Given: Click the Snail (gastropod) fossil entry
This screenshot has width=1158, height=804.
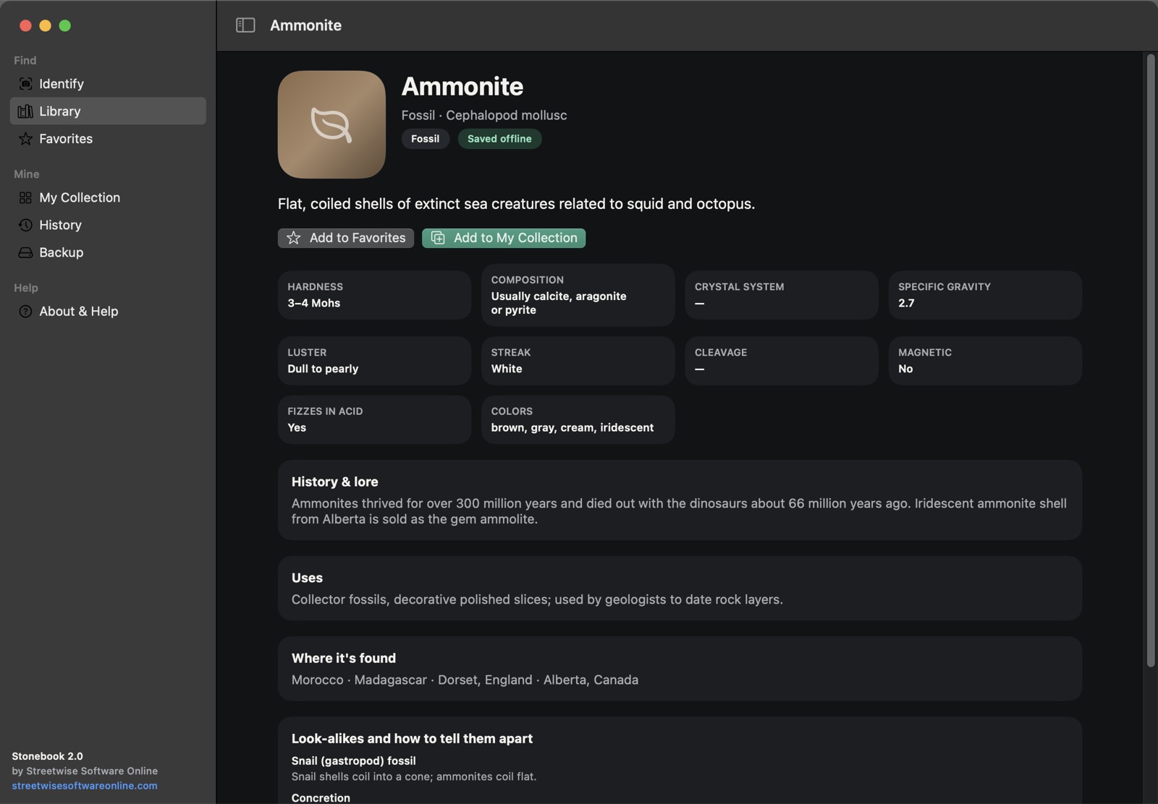Looking at the screenshot, I should [414, 769].
